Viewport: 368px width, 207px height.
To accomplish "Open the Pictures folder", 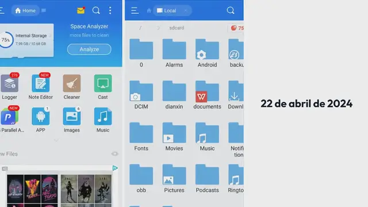I will coord(174,175).
